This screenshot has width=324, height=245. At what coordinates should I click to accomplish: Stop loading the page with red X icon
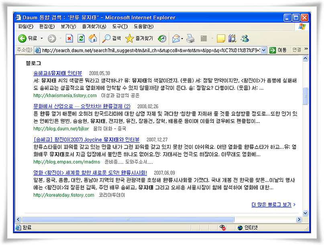69,39
